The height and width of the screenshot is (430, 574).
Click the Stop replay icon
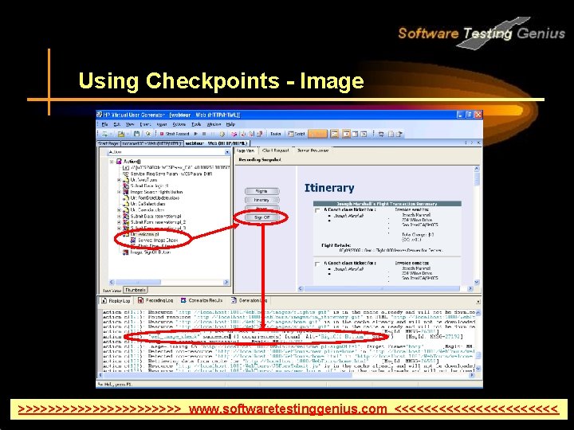click(204, 135)
